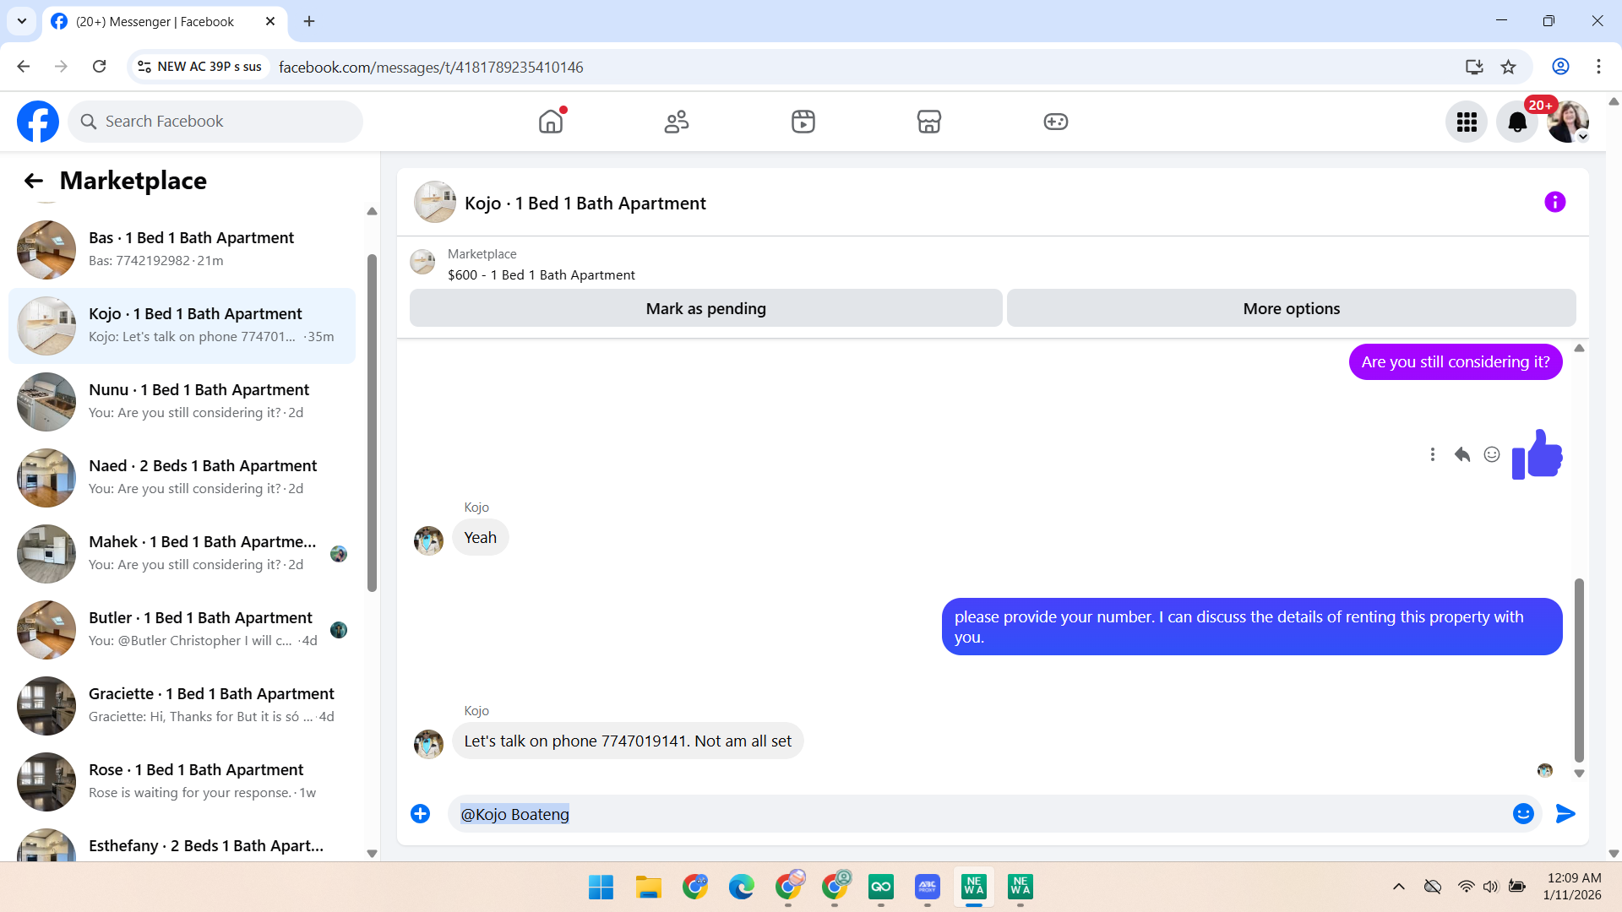Image resolution: width=1622 pixels, height=912 pixels.
Task: Click the Mark as pending button
Action: tap(705, 308)
